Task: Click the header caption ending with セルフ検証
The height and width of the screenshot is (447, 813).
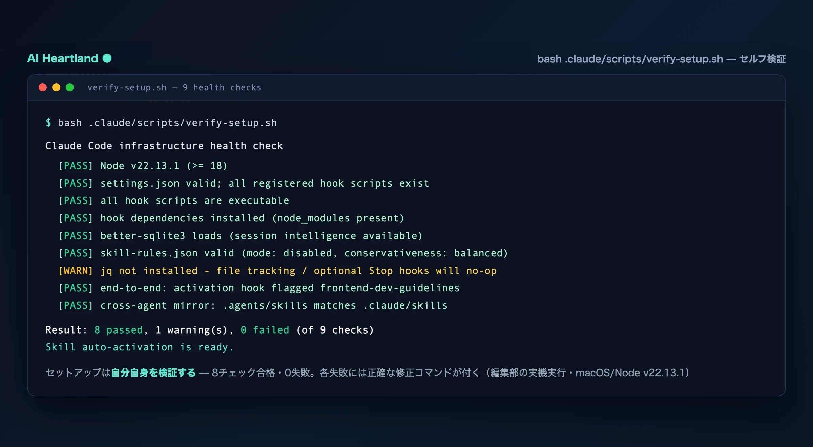Action: (661, 59)
